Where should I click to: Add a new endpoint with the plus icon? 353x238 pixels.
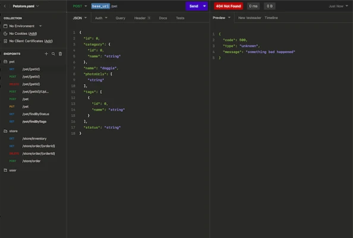pos(46,54)
